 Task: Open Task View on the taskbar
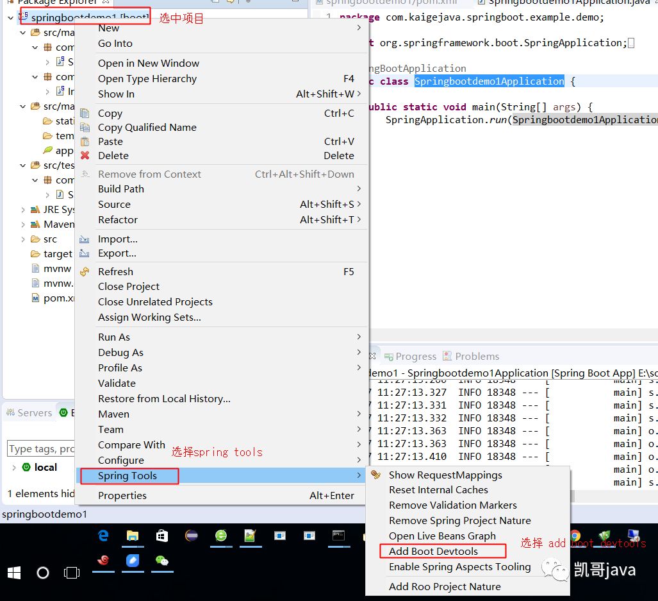(72, 572)
